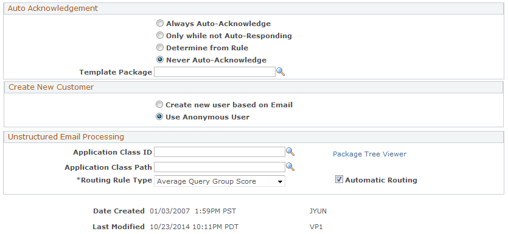Select Determine from Rule radio button
Viewport: 508px width, 234px height.
click(160, 47)
